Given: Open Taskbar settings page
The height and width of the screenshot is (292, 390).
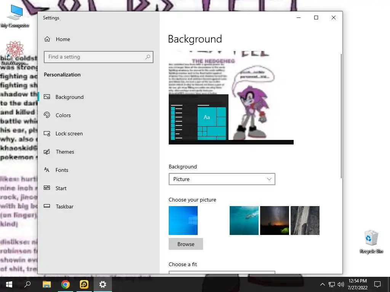Looking at the screenshot, I should pos(99,206).
